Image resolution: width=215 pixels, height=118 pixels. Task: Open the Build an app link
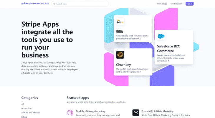pos(162,4)
